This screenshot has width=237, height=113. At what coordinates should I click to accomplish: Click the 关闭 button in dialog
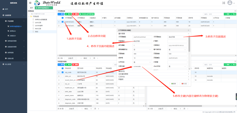pyautogui.click(x=184, y=84)
